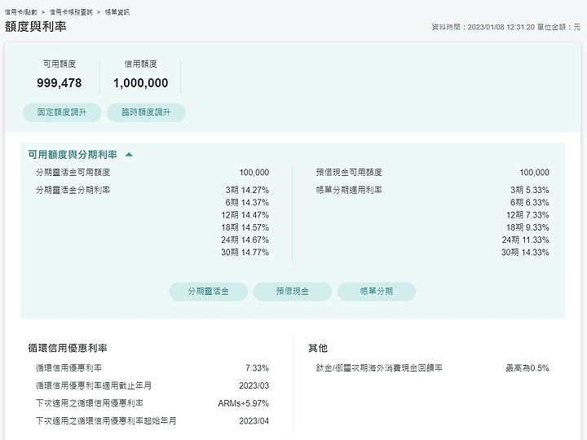
Task: Click the 固定額度調升 button
Action: coord(62,112)
